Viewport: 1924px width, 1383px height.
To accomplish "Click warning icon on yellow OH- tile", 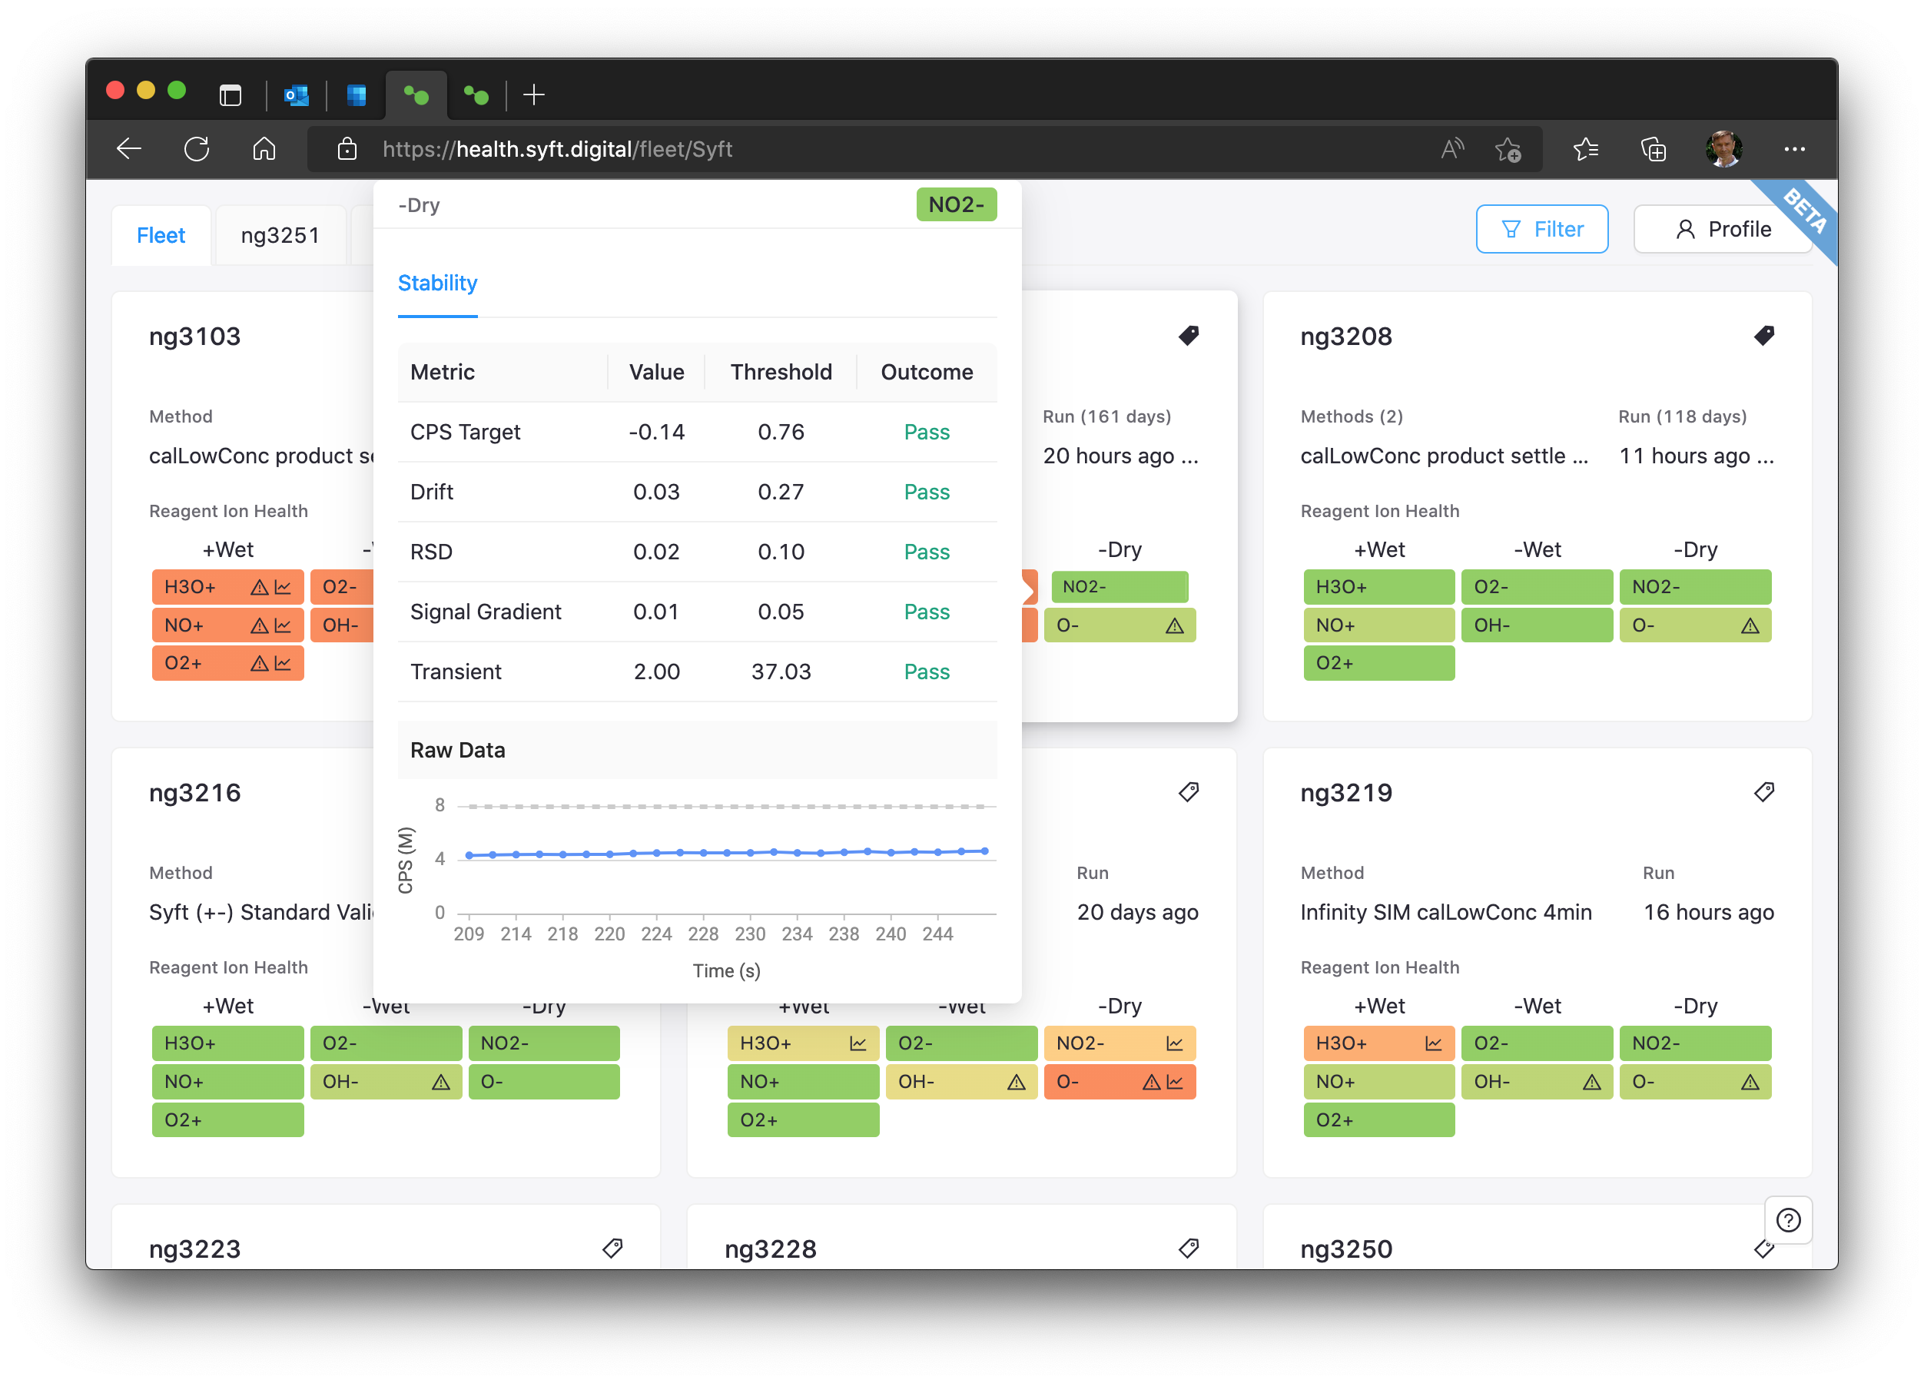I will tap(1017, 1083).
